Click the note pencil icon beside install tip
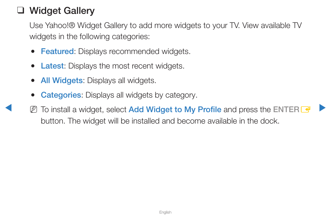 (x=34, y=110)
